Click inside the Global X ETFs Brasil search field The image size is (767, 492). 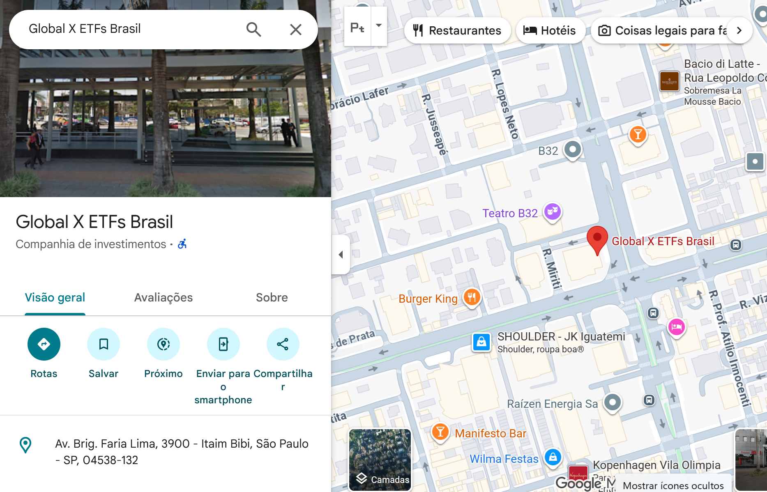pos(131,29)
